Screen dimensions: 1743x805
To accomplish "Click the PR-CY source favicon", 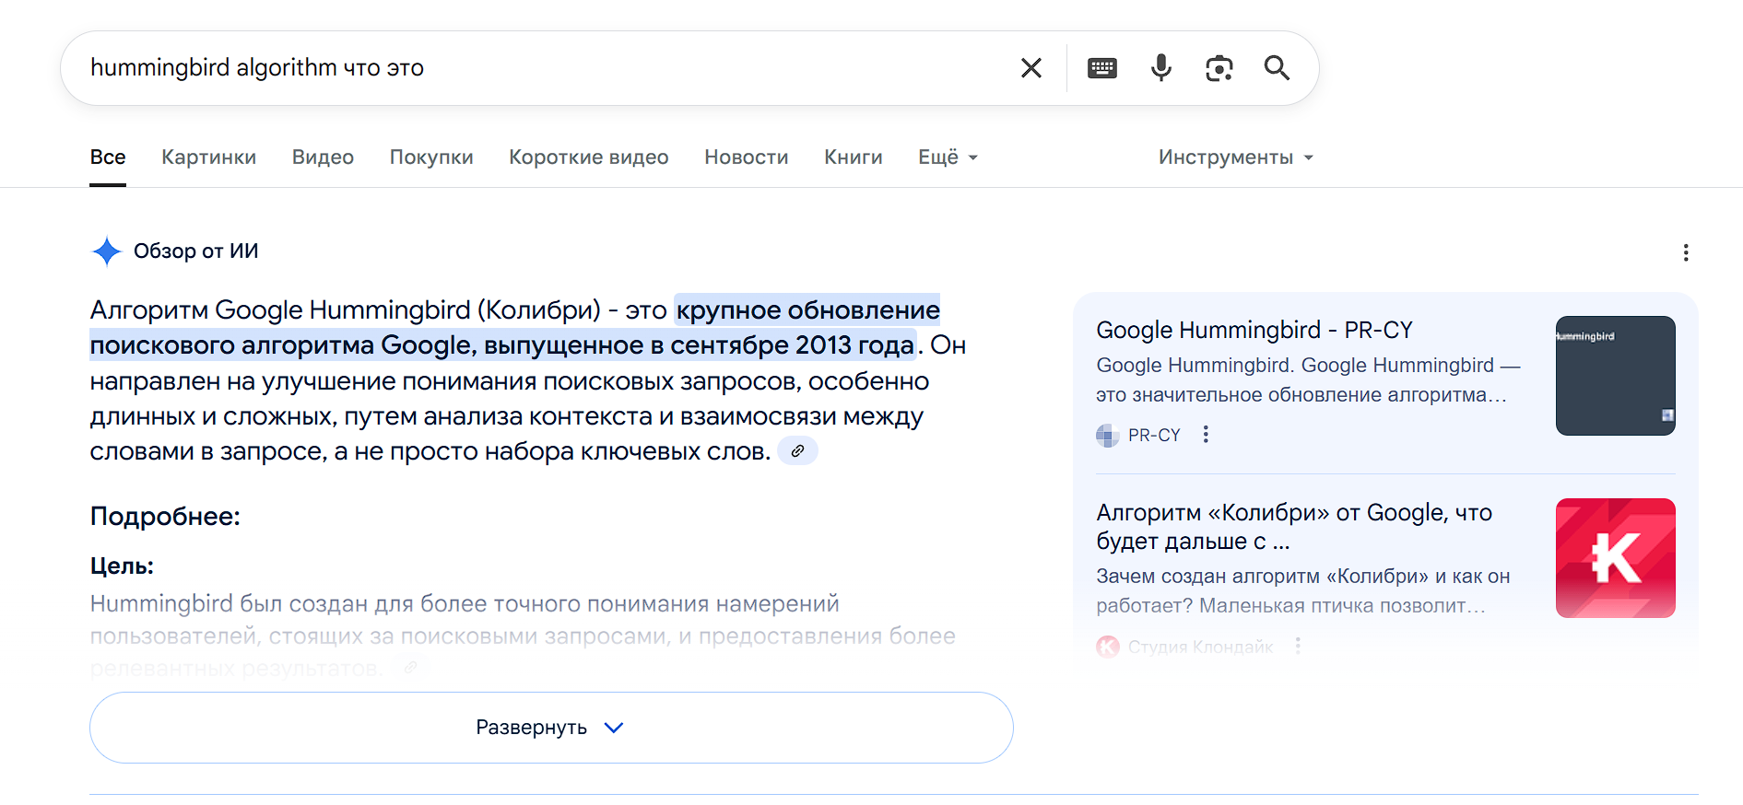I will click(x=1107, y=436).
